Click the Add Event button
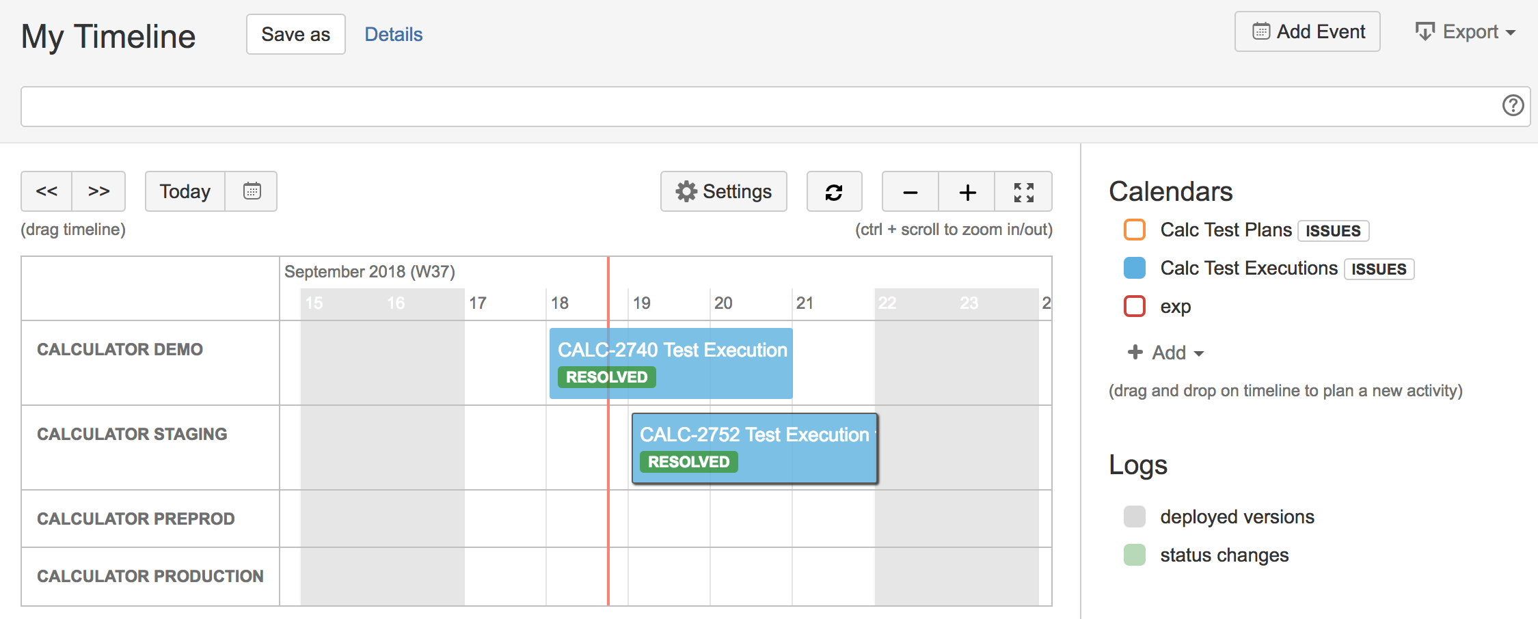This screenshot has width=1538, height=619. click(1308, 31)
